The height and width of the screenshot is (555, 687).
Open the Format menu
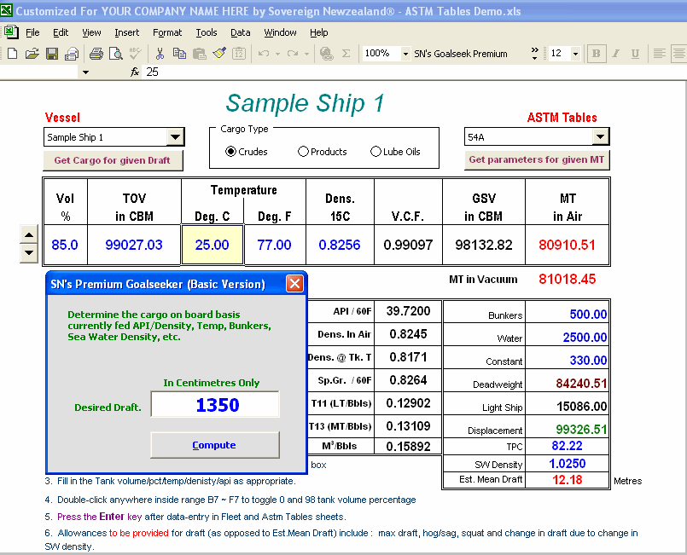point(167,32)
